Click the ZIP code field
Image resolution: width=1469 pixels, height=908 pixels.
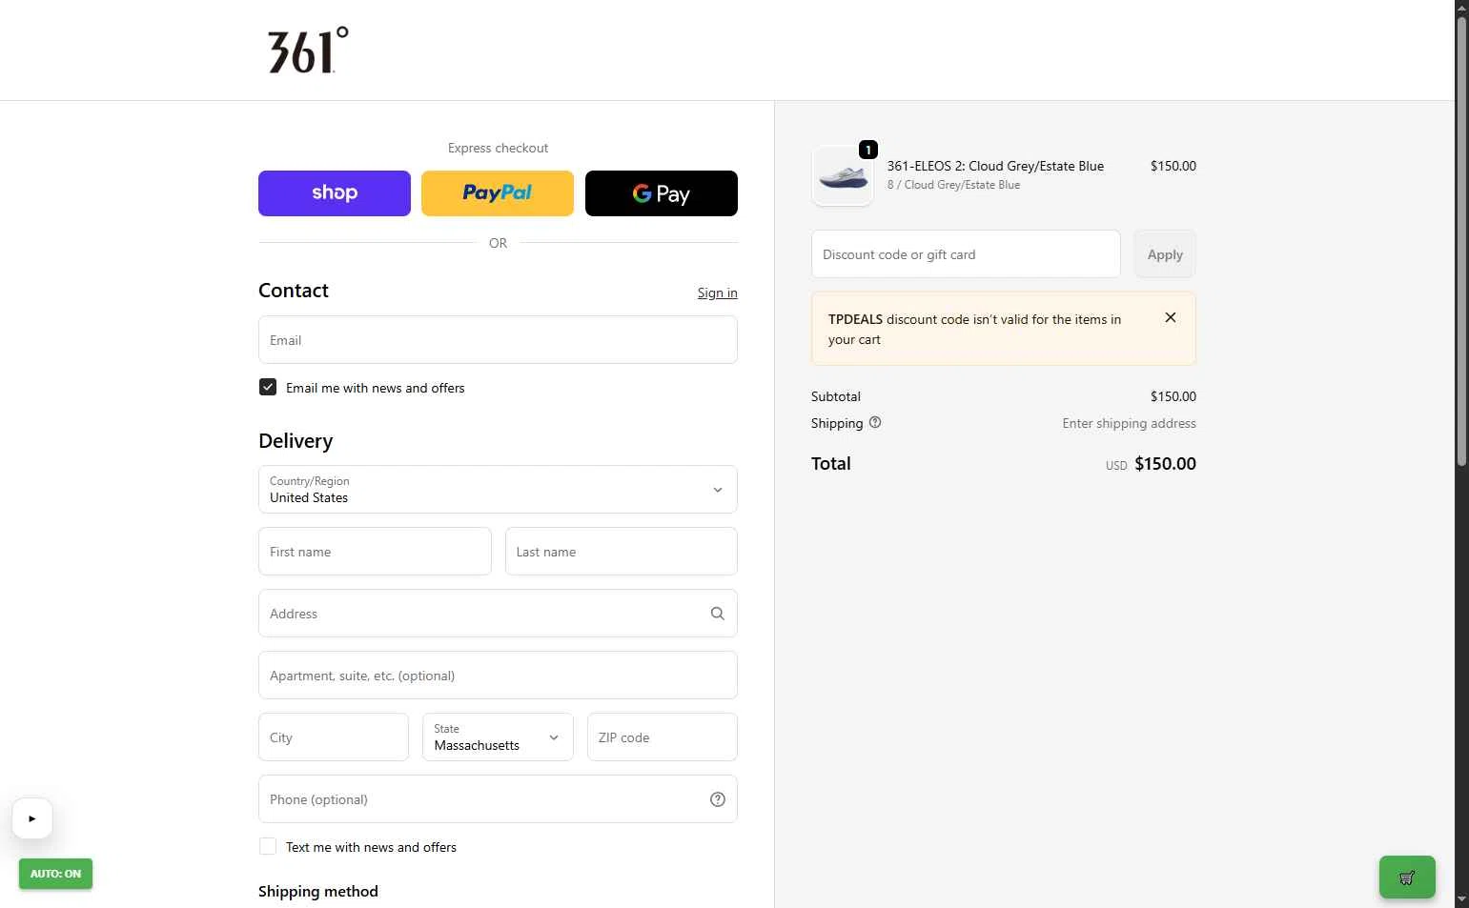point(663,737)
